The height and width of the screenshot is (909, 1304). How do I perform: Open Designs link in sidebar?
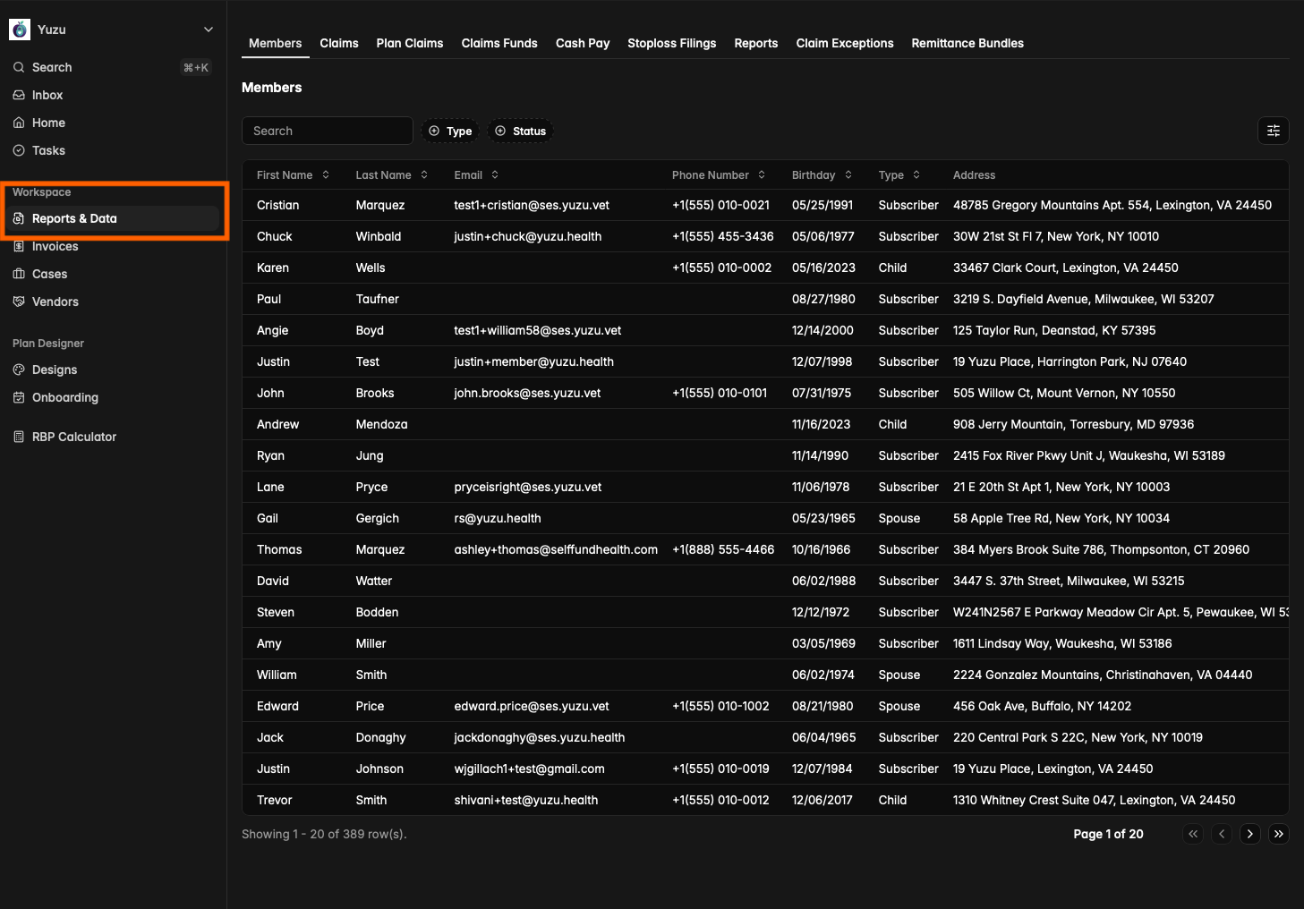(x=55, y=370)
